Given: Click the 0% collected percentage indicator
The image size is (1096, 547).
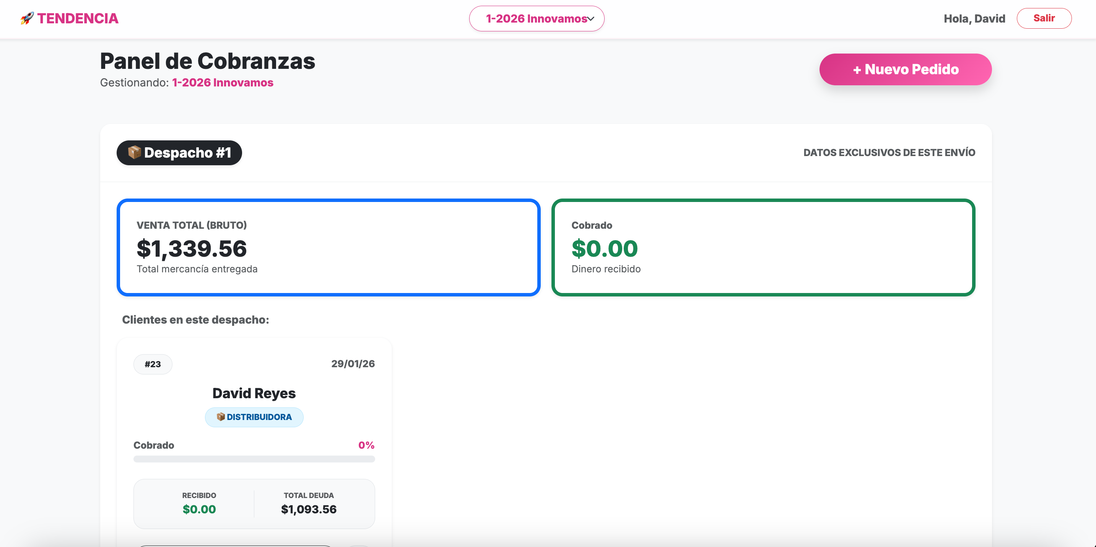Looking at the screenshot, I should coord(366,445).
